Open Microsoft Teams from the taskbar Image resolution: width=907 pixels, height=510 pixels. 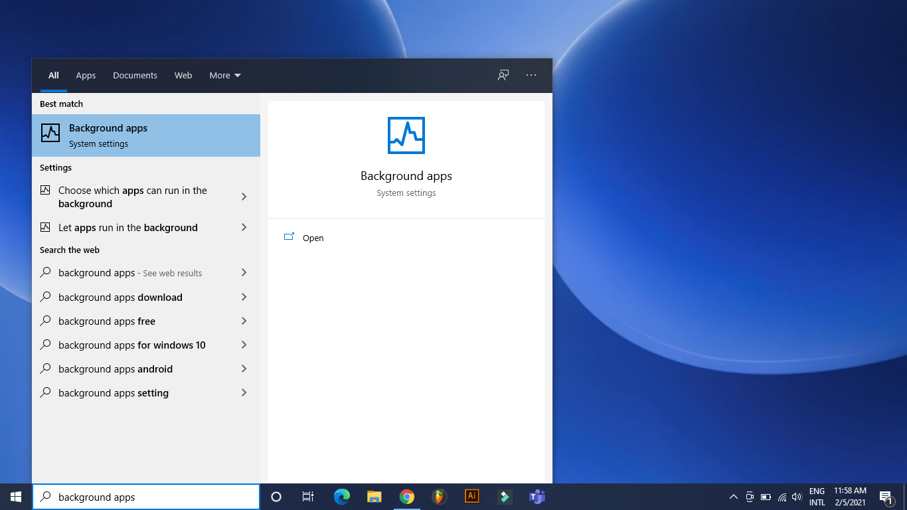click(536, 497)
